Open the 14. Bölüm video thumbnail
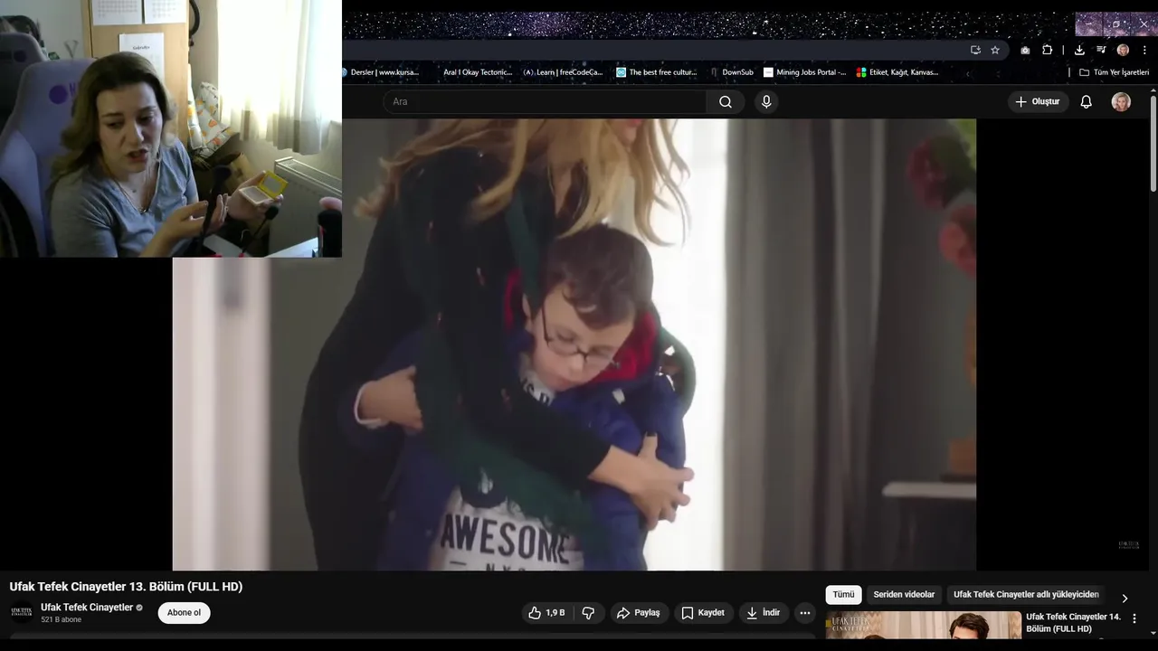Screen dimensions: 1158x651 [923, 626]
